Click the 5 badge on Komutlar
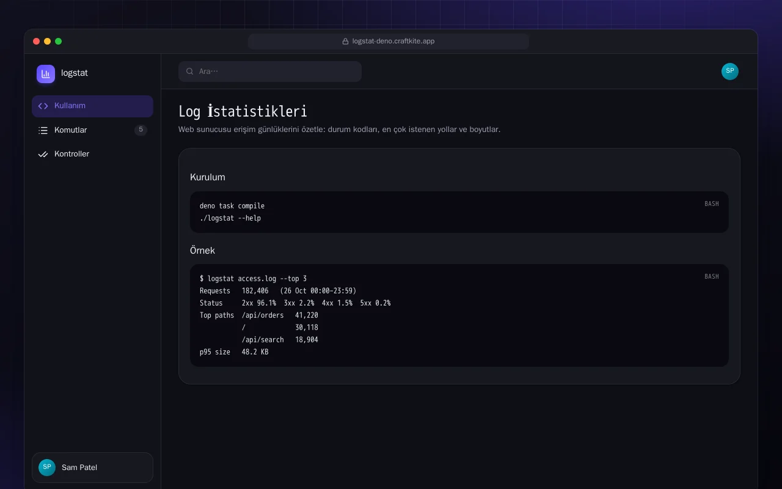Image resolution: width=782 pixels, height=489 pixels. [141, 130]
